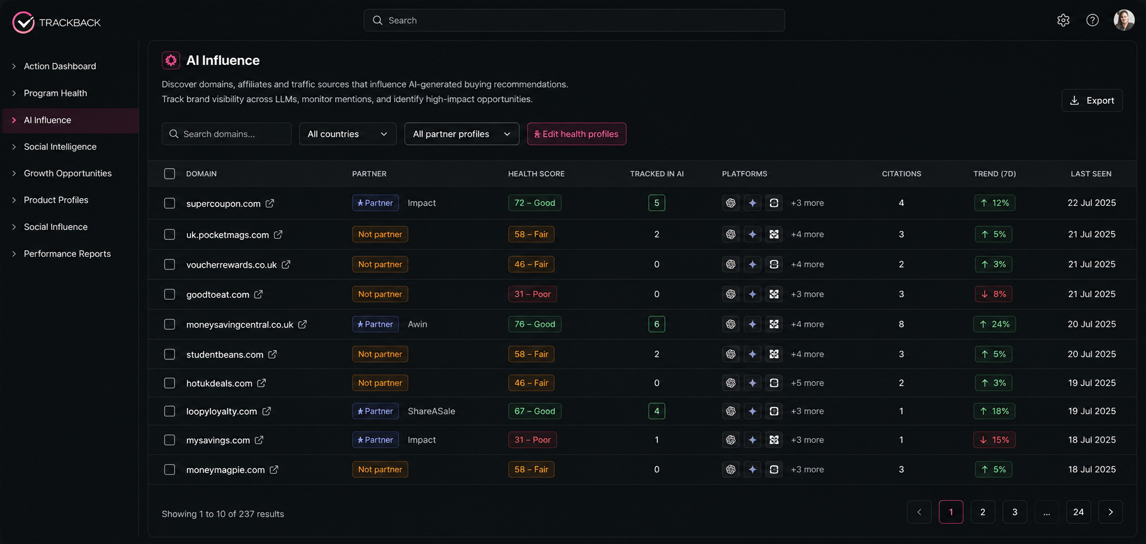1146x544 pixels.
Task: Click the Export button
Action: pyautogui.click(x=1092, y=101)
